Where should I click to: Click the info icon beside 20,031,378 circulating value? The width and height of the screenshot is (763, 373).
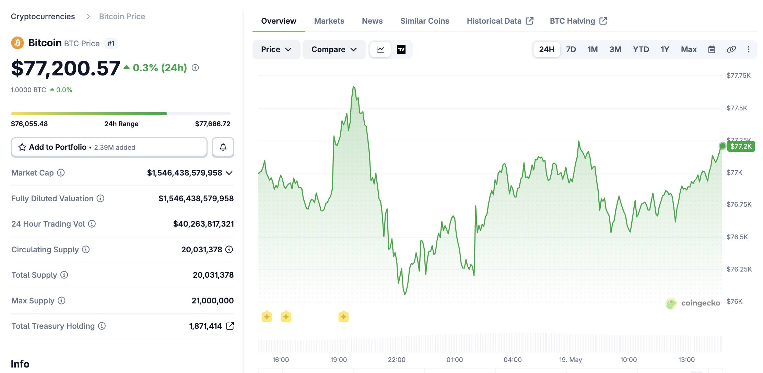pyautogui.click(x=229, y=250)
